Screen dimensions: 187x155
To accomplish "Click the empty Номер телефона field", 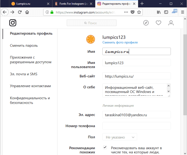I will tap(136, 126).
